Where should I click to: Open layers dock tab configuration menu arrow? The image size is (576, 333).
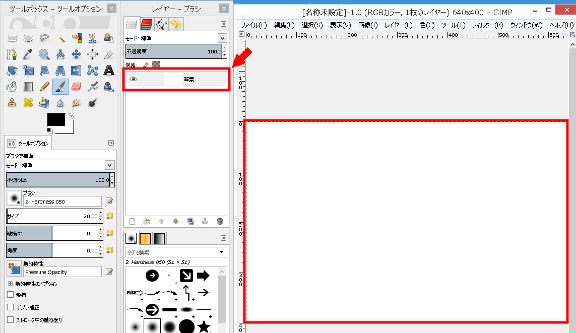[223, 24]
